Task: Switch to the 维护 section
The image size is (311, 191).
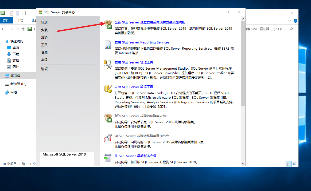Action: [44, 38]
